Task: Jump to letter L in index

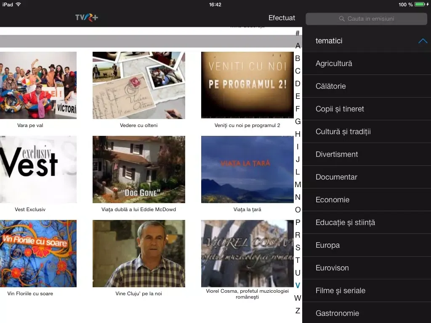Action: point(298,172)
